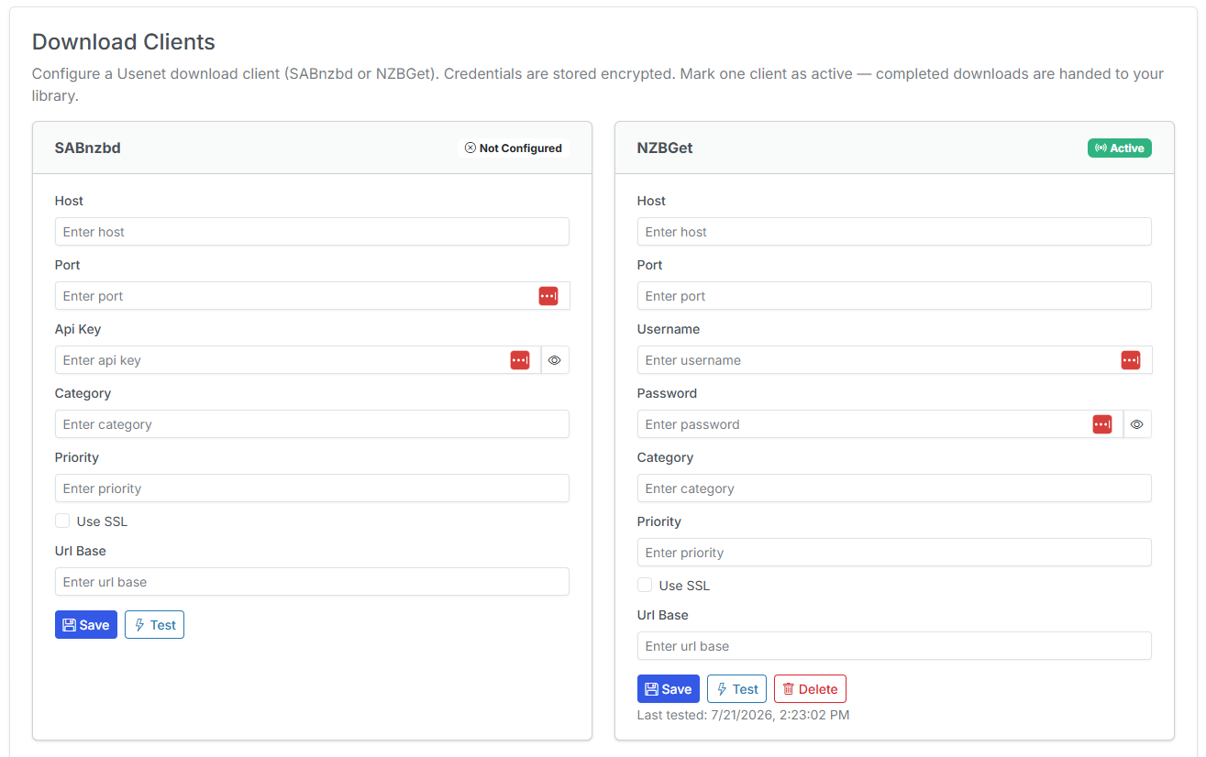This screenshot has height=757, width=1206.
Task: Click the Download Clients heading
Action: (124, 41)
